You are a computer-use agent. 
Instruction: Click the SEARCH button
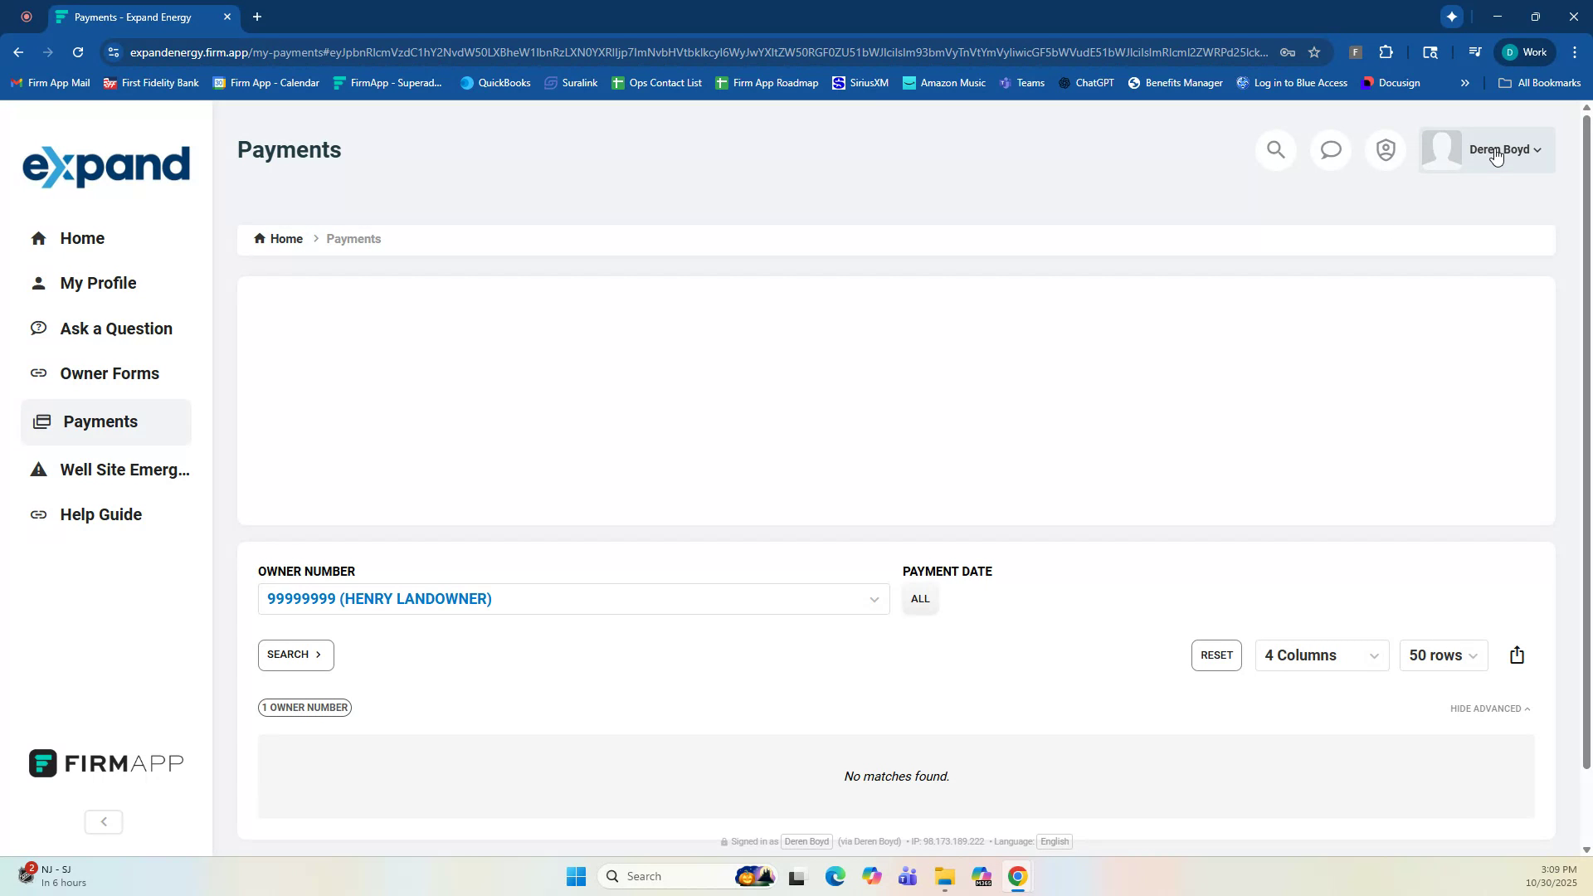click(x=295, y=655)
